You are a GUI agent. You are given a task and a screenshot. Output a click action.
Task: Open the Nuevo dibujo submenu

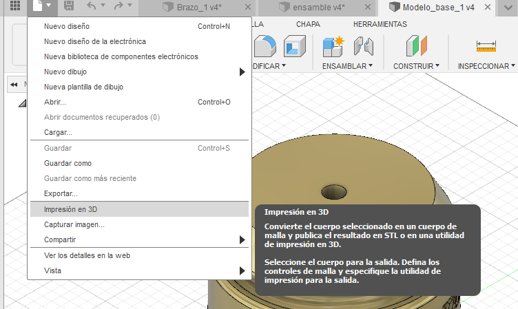tap(139, 72)
